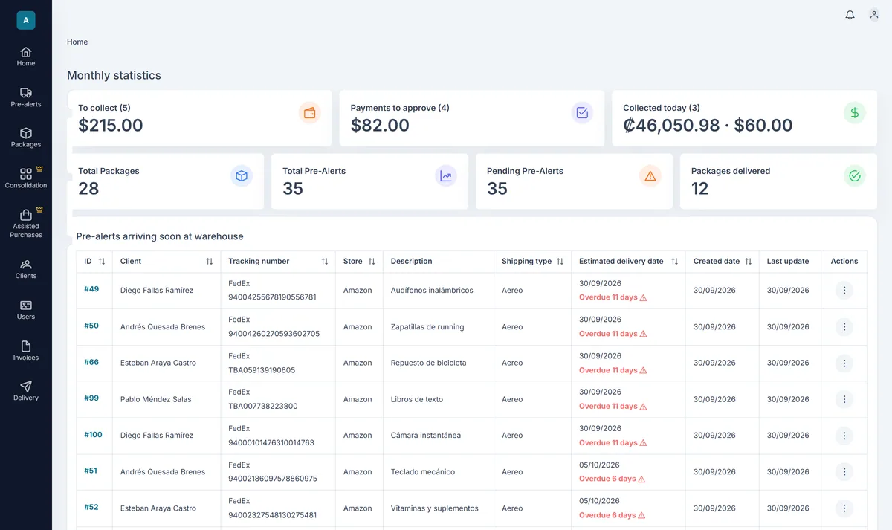
Task: Open Users in sidebar
Action: pyautogui.click(x=26, y=310)
